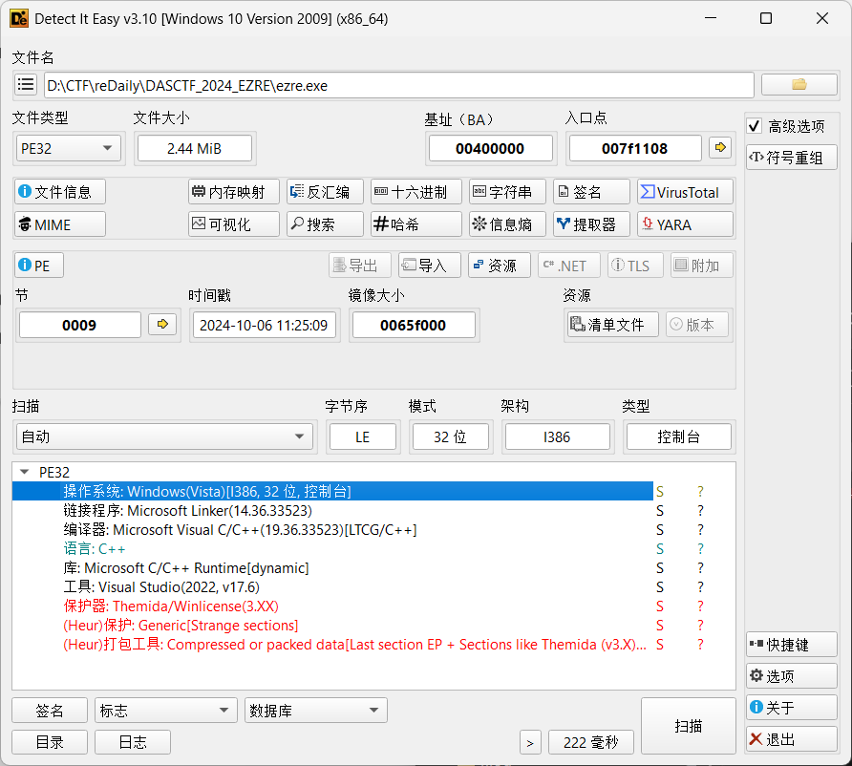Open 文件信息 file info
Image resolution: width=852 pixels, height=766 pixels.
[x=60, y=192]
